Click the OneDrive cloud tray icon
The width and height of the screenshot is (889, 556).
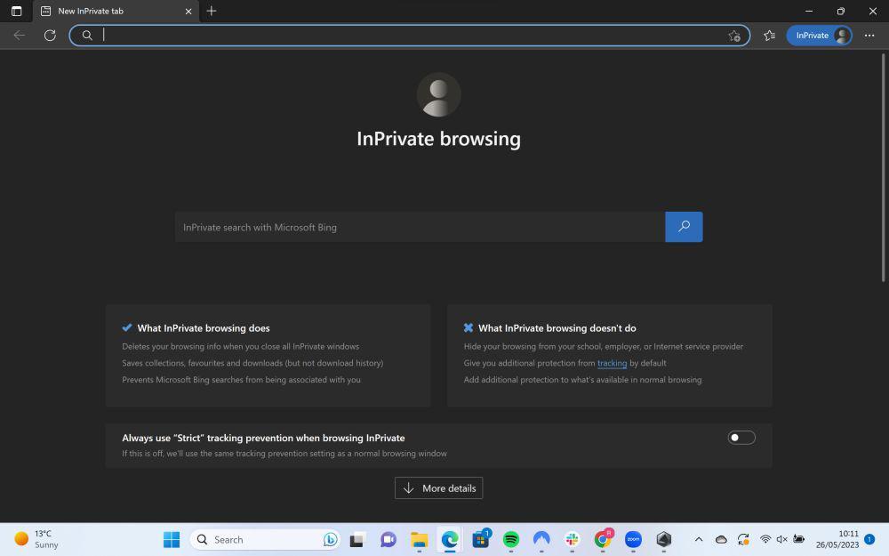pos(721,540)
